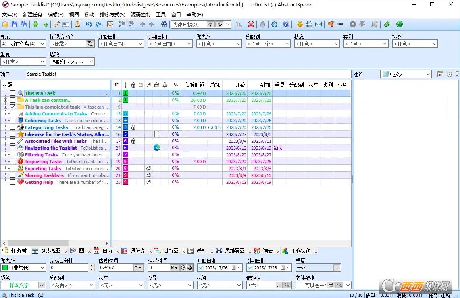
Task: Tick the 'Importing Tasks' checkbox
Action: point(12,161)
